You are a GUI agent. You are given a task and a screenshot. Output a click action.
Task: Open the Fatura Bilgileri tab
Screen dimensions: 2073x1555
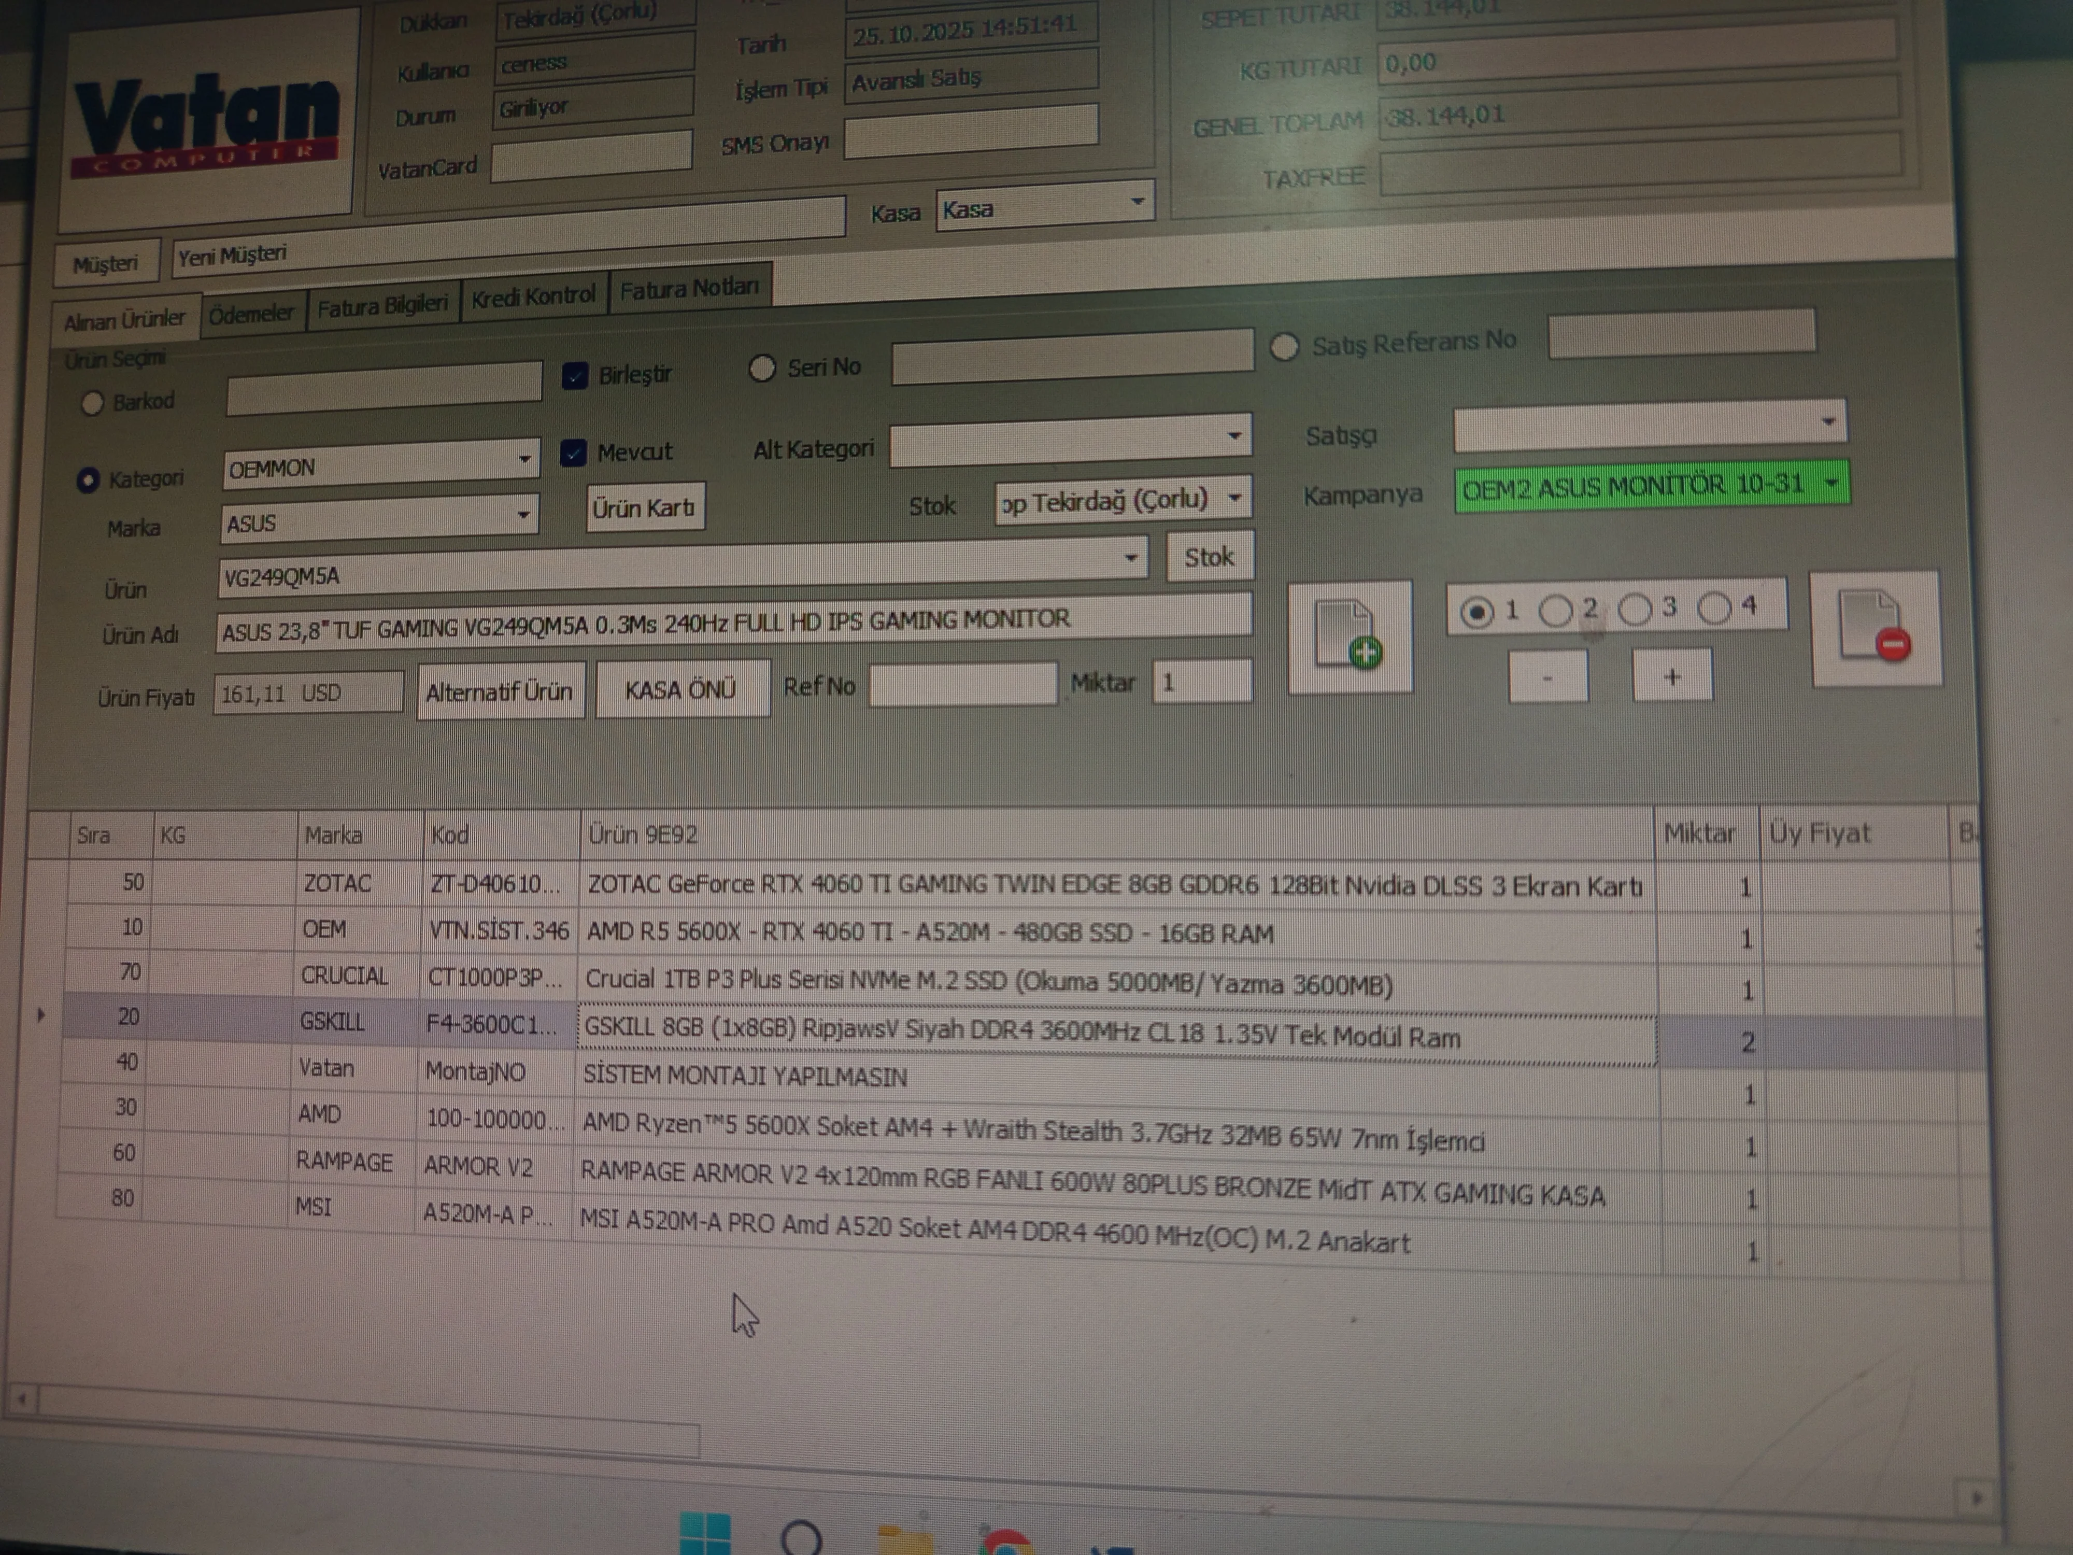[382, 306]
